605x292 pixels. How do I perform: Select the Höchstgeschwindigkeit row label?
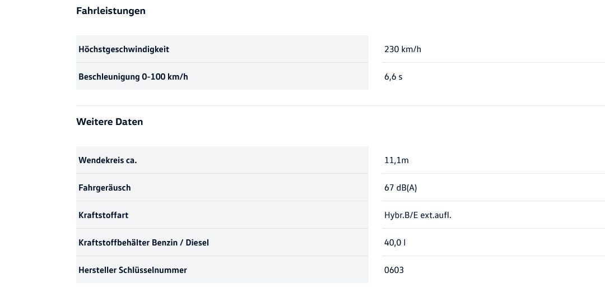[x=124, y=49]
